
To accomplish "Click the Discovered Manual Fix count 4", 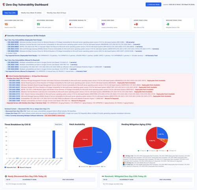I will tap(70, 24).
